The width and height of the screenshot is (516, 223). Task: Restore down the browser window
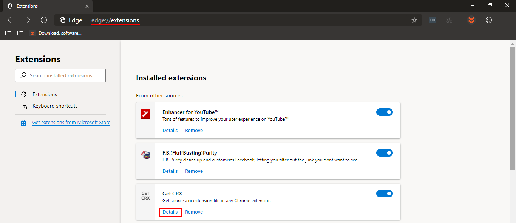pos(490,5)
